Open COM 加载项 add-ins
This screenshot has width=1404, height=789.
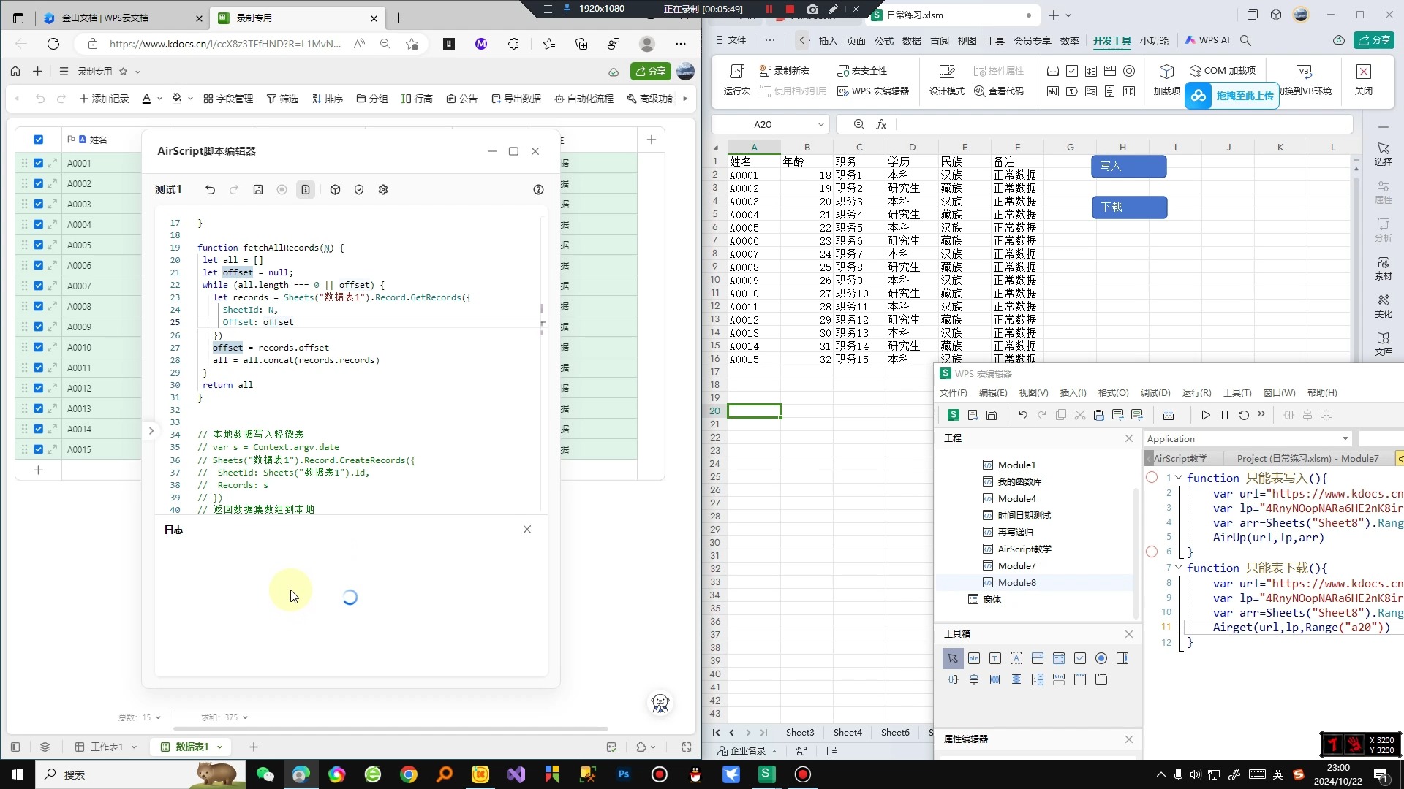[1223, 71]
